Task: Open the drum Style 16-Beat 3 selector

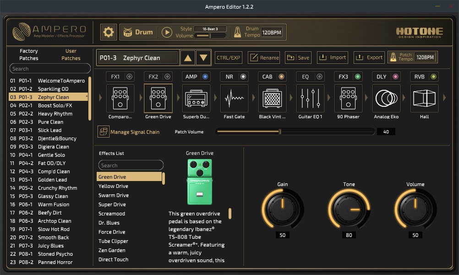Action: [210, 29]
